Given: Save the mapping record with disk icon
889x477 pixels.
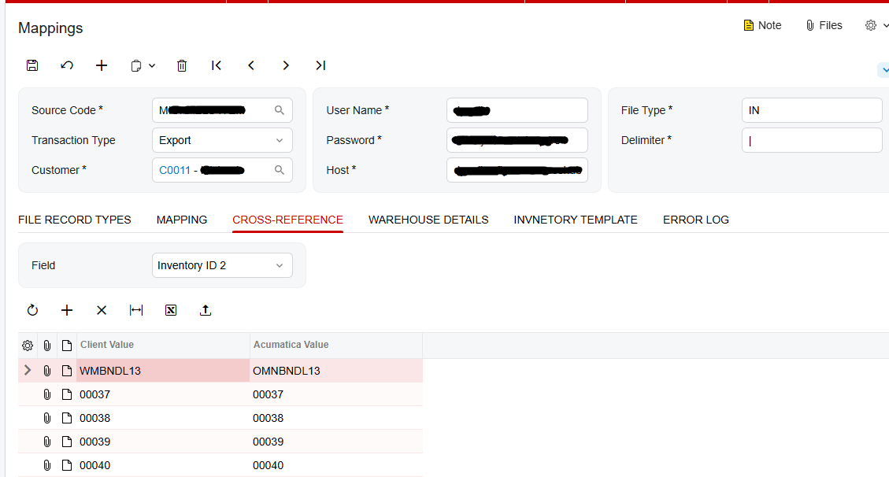Looking at the screenshot, I should (x=32, y=65).
